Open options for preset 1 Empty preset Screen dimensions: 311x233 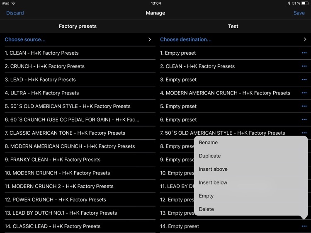pos(304,53)
